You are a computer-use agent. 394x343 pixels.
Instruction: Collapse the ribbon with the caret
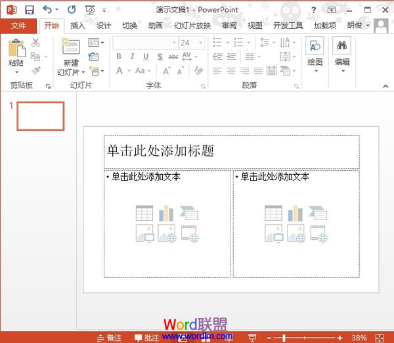(385, 86)
